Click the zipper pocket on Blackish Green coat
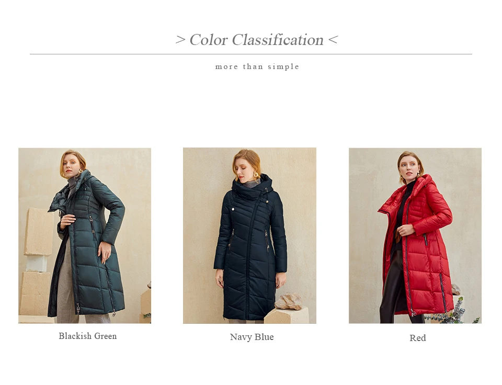Viewport: 502px width, 385px height. (x=93, y=228)
